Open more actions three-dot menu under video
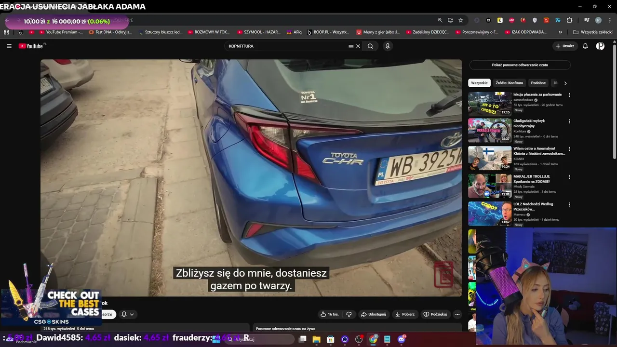Screen dimensions: 617x347 click(x=457, y=314)
